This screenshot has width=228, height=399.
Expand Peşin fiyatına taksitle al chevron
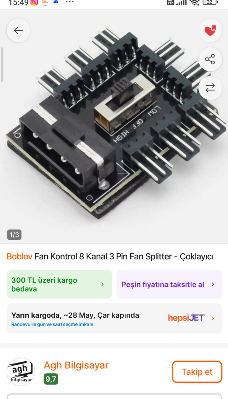(213, 284)
